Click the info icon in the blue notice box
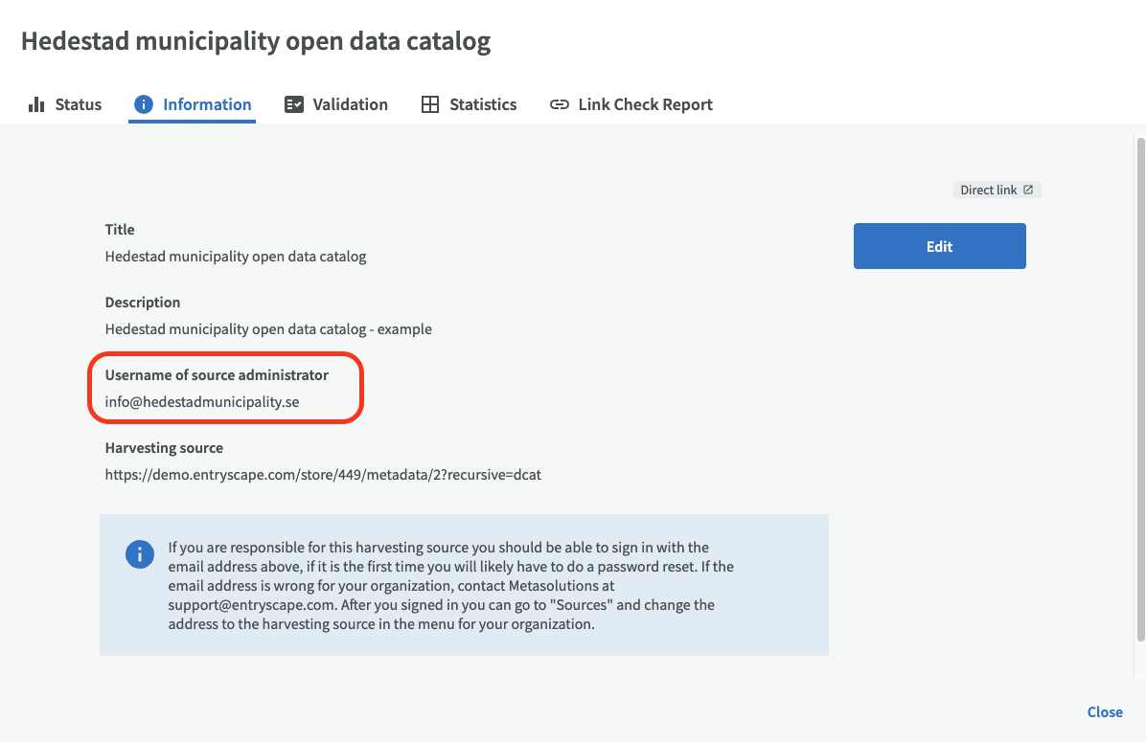Image resolution: width=1146 pixels, height=742 pixels. (x=140, y=554)
